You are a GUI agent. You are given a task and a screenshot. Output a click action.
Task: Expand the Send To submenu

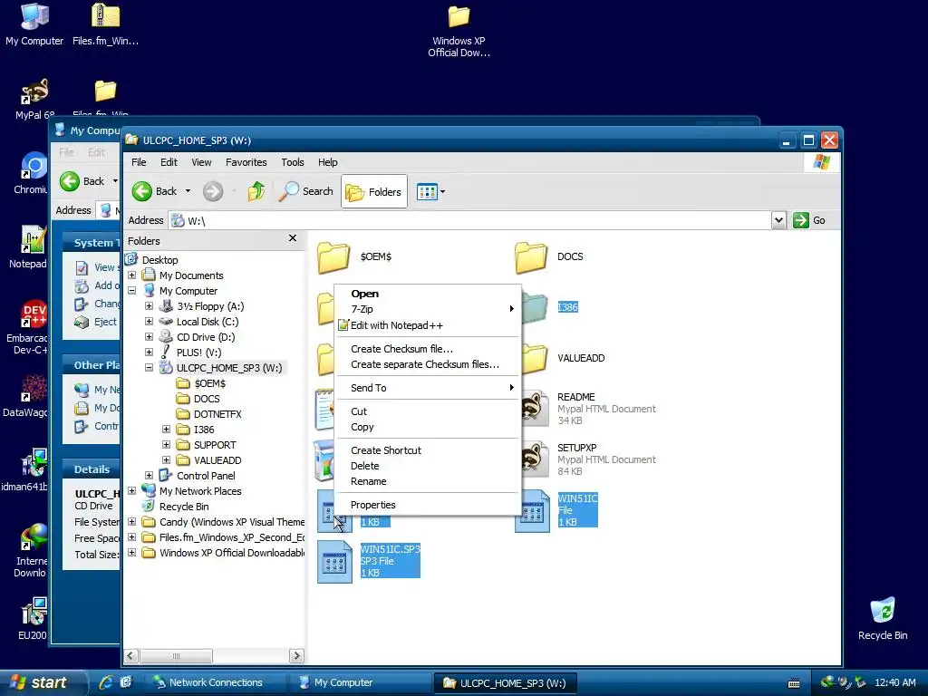coord(428,388)
